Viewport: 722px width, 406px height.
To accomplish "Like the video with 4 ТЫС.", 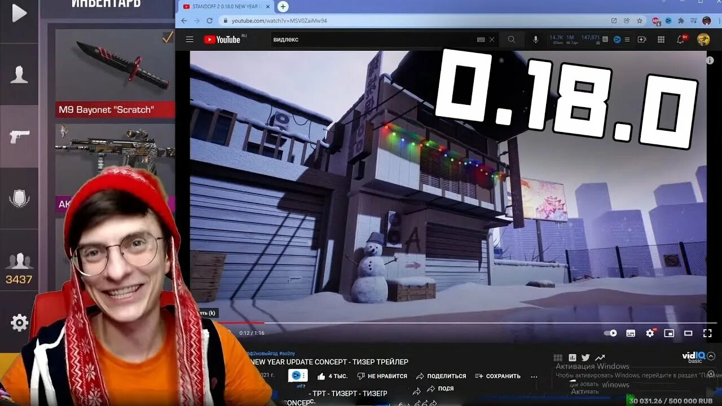I will click(332, 376).
